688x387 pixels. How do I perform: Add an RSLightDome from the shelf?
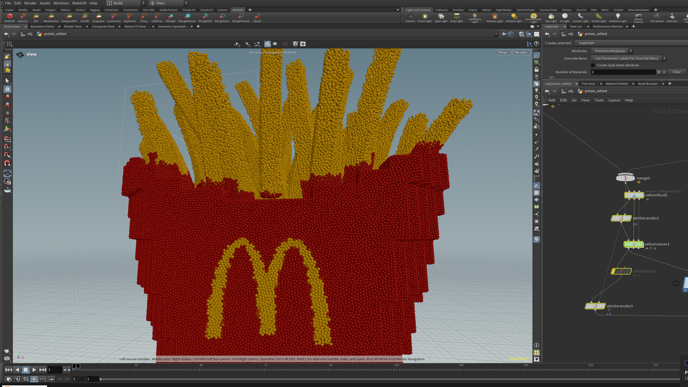tap(187, 18)
